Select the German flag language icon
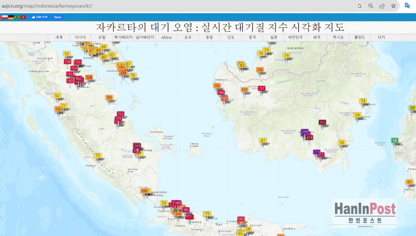Screen dimensions: 416x236 (x=11, y=17)
